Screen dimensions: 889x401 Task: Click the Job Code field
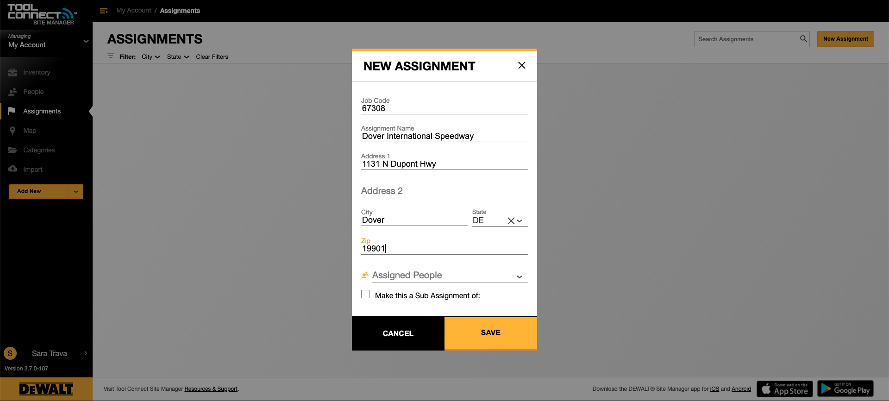tap(444, 108)
